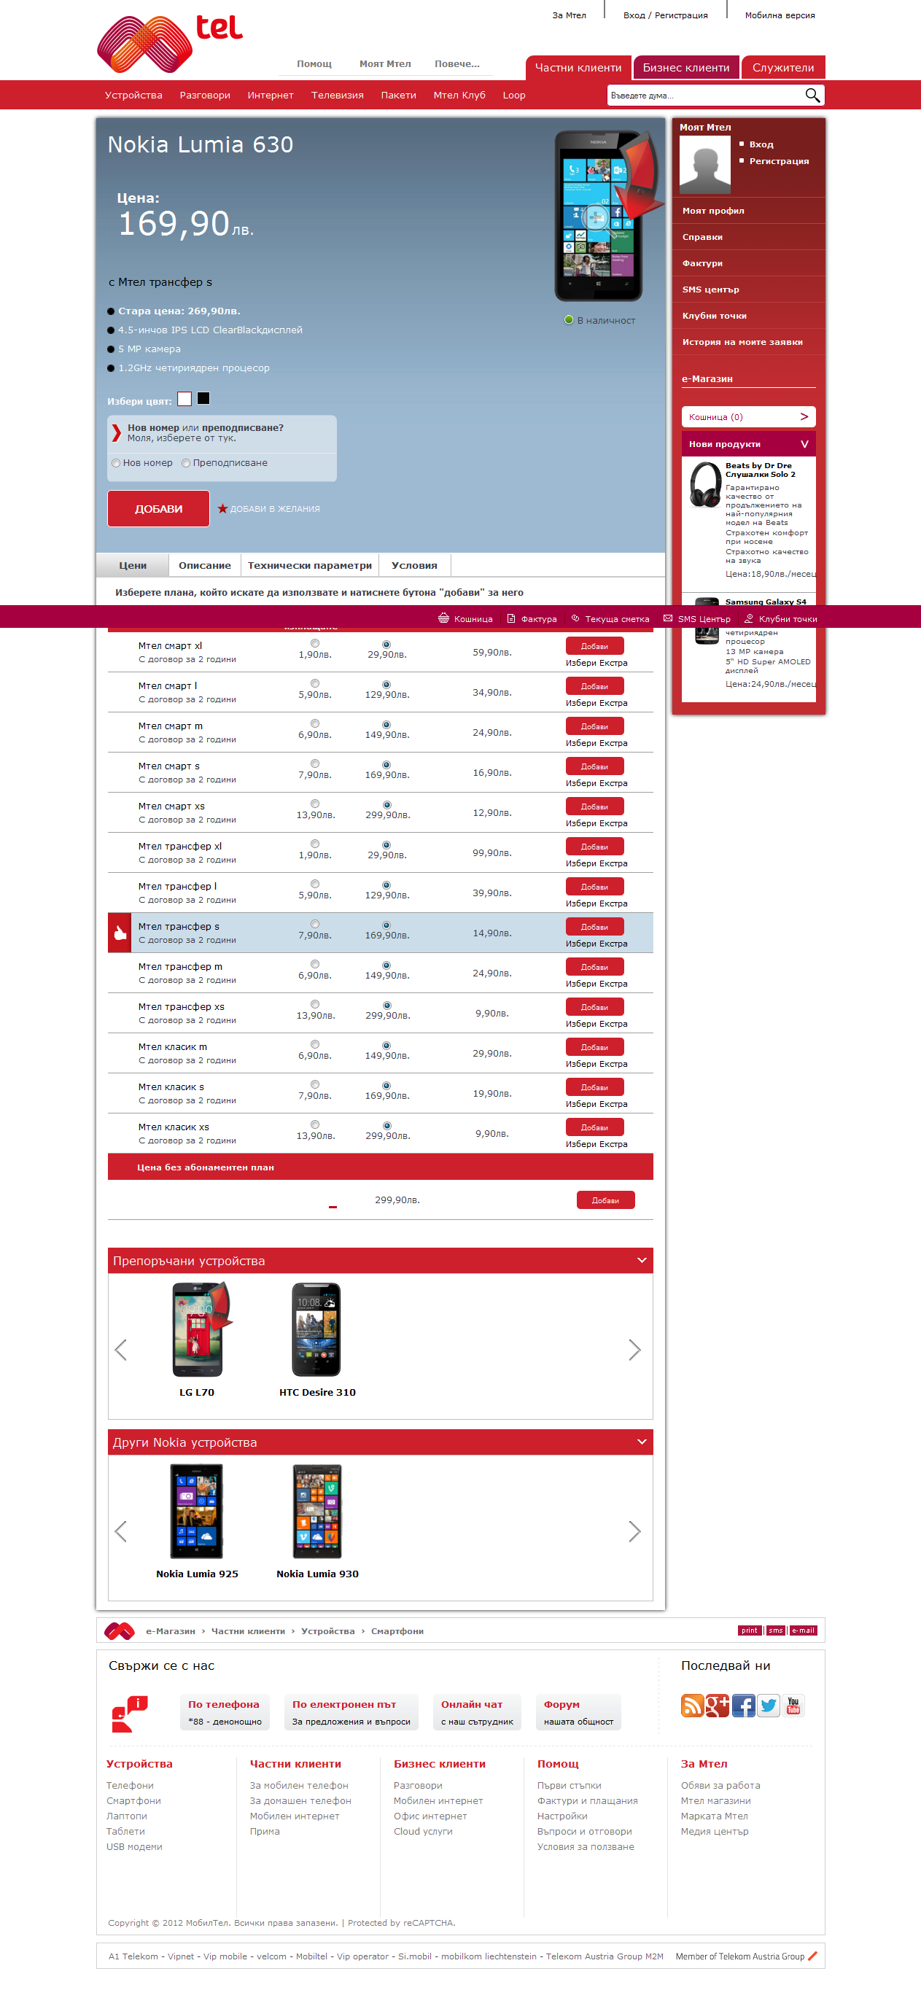Click the Mtel logo at top

pos(168,44)
